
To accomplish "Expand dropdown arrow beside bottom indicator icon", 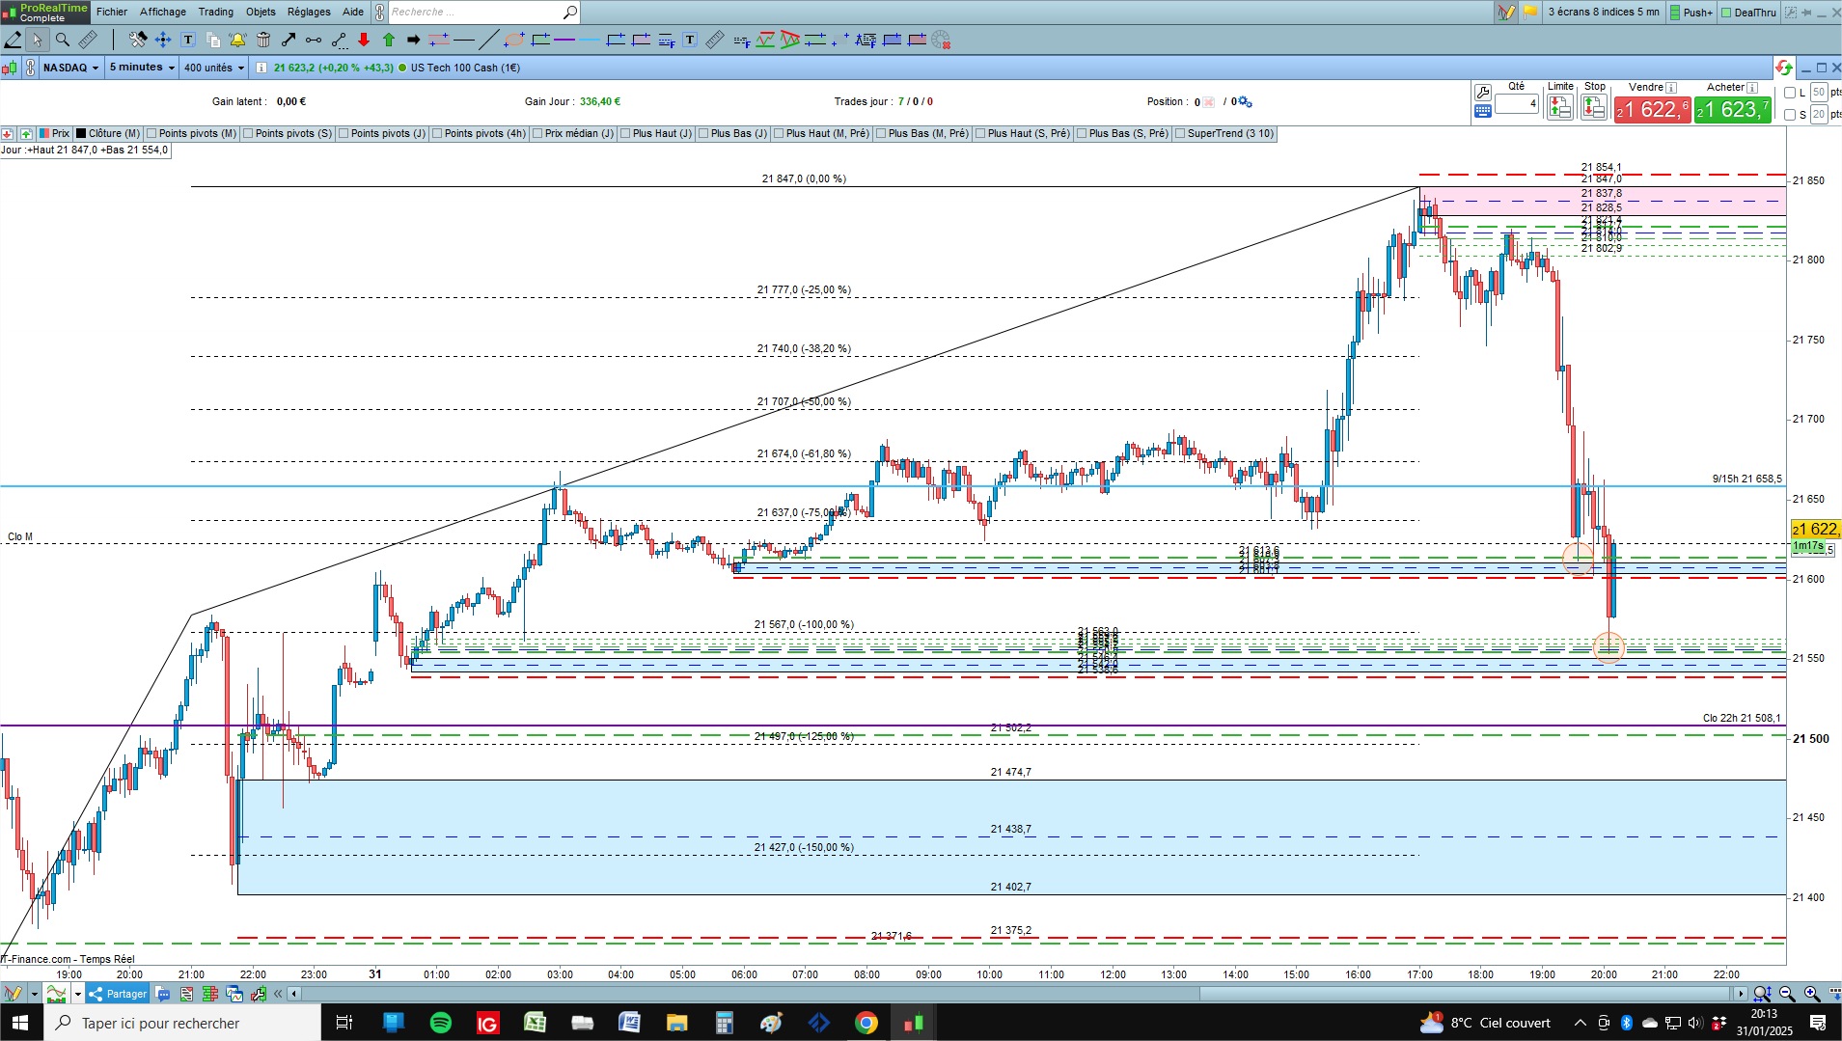I will [77, 994].
